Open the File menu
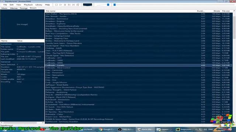Screen dimensions: 236x132 coord(5,5)
